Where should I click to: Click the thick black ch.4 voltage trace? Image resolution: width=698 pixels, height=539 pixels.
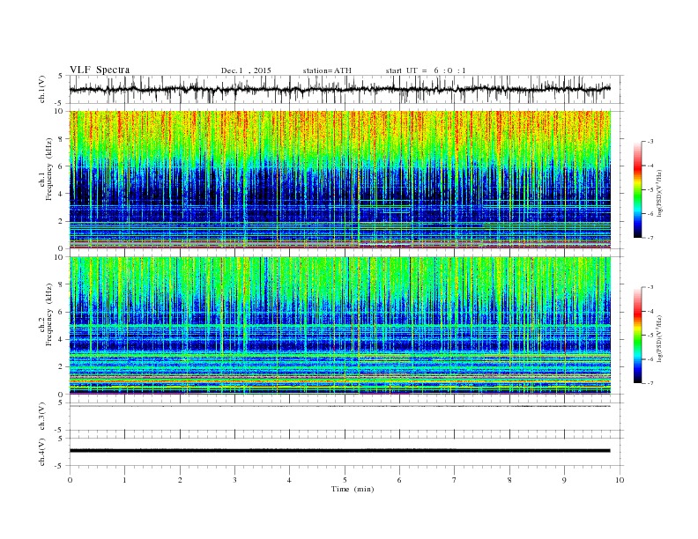[x=340, y=451]
